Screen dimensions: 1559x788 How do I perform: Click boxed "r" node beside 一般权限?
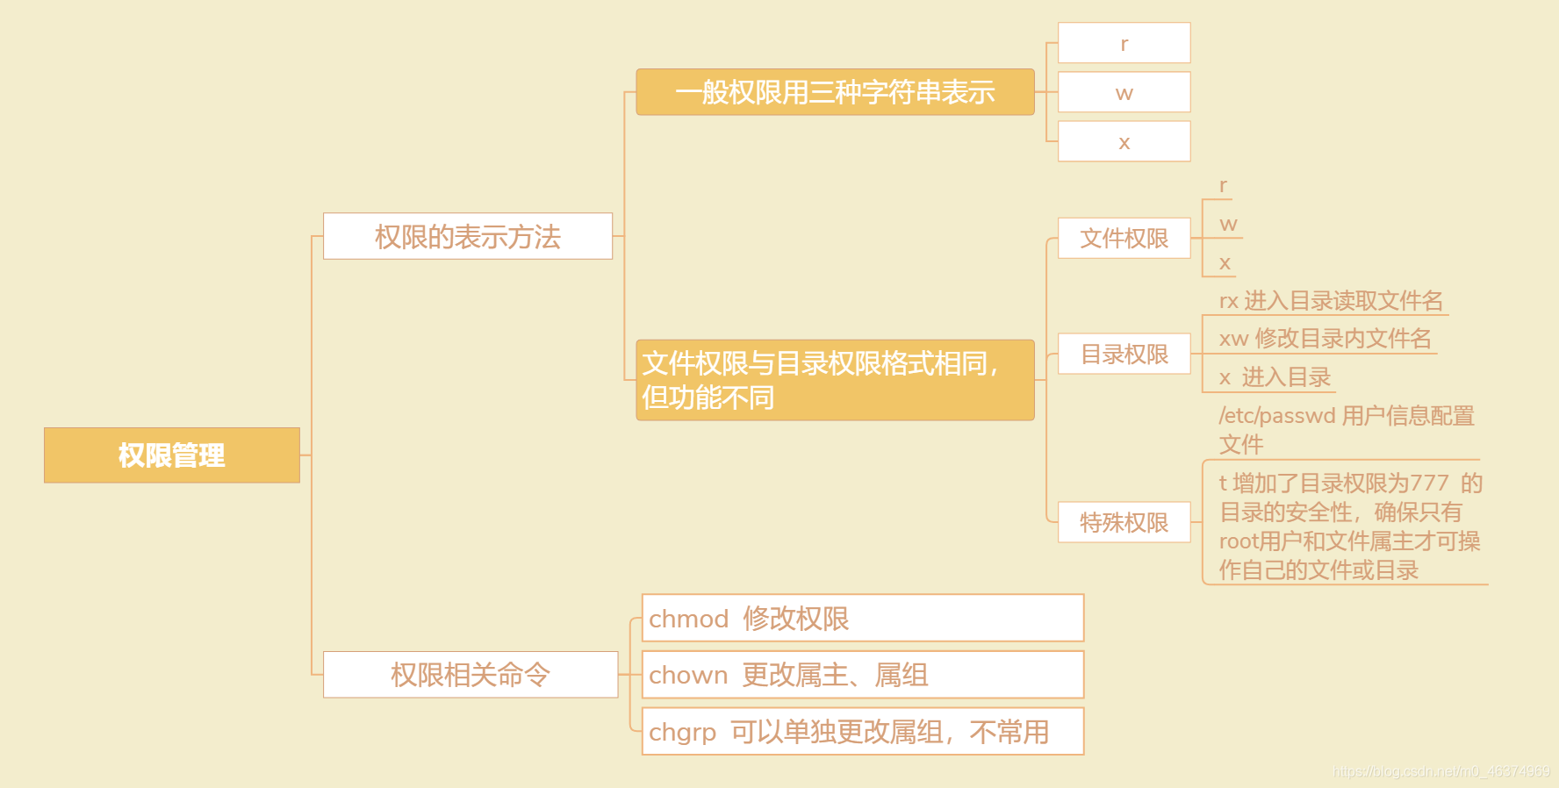pyautogui.click(x=1124, y=43)
